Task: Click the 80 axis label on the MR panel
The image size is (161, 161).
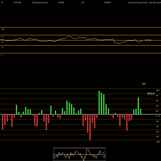Action: [157, 96]
